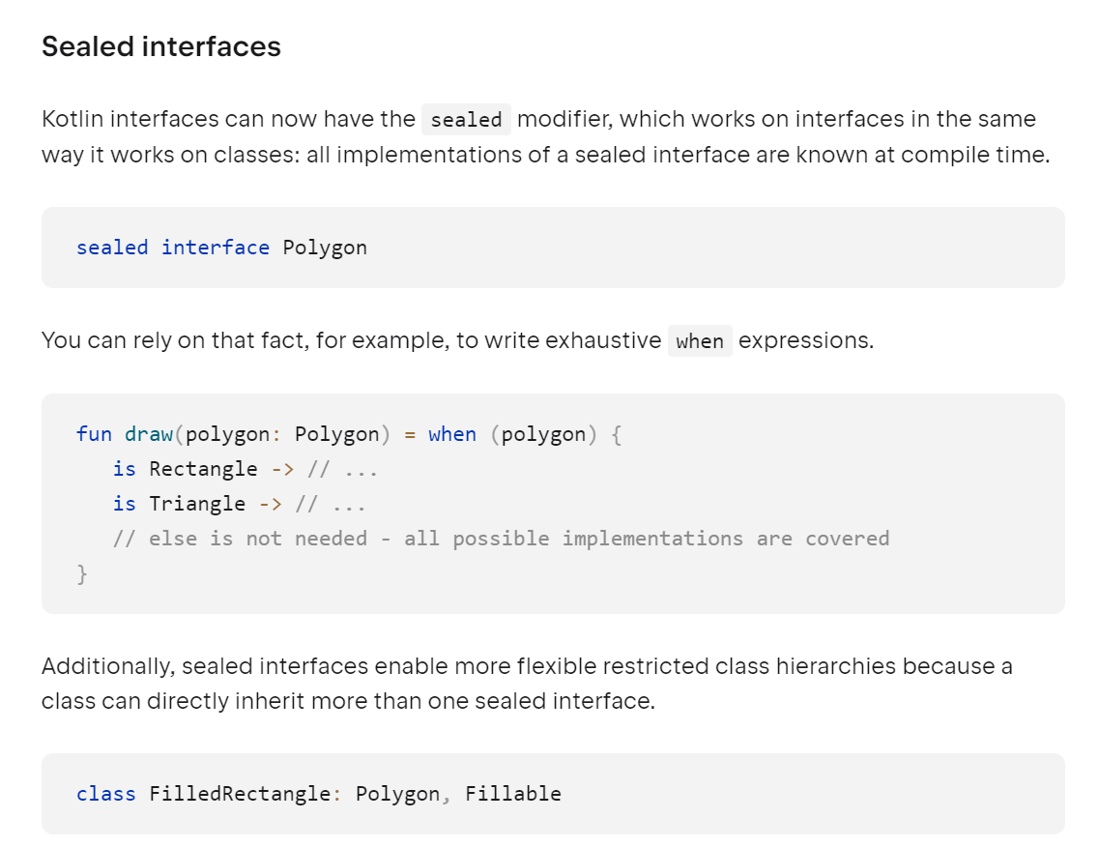
Task: Click the inline sealed code keyword
Action: [x=466, y=119]
